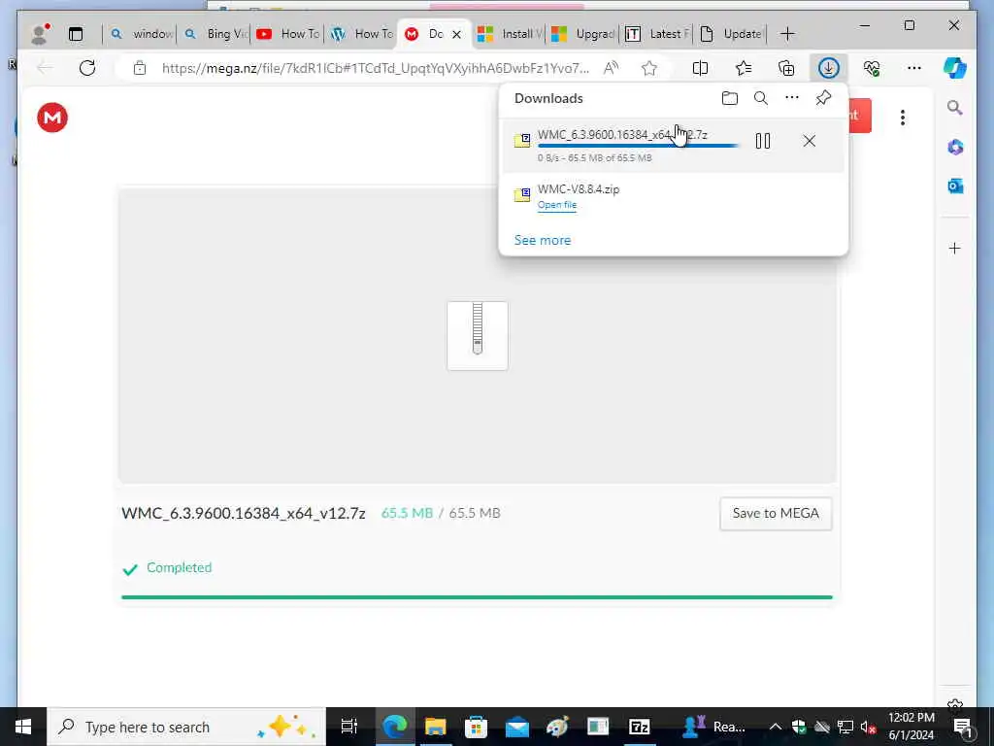Open Browser essentials heart icon
Screen dimensions: 994x746
872,68
